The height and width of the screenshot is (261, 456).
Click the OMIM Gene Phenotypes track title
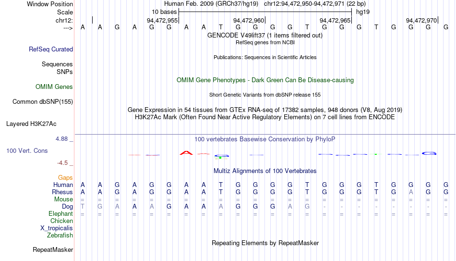click(x=265, y=80)
